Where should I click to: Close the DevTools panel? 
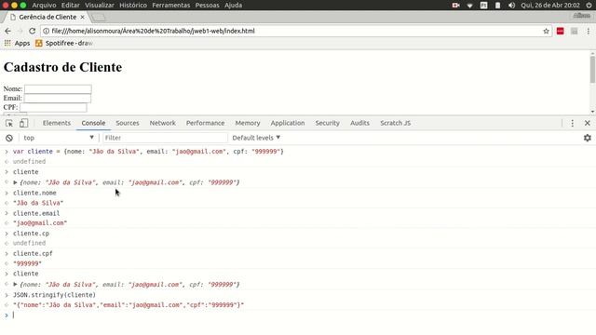tap(588, 123)
